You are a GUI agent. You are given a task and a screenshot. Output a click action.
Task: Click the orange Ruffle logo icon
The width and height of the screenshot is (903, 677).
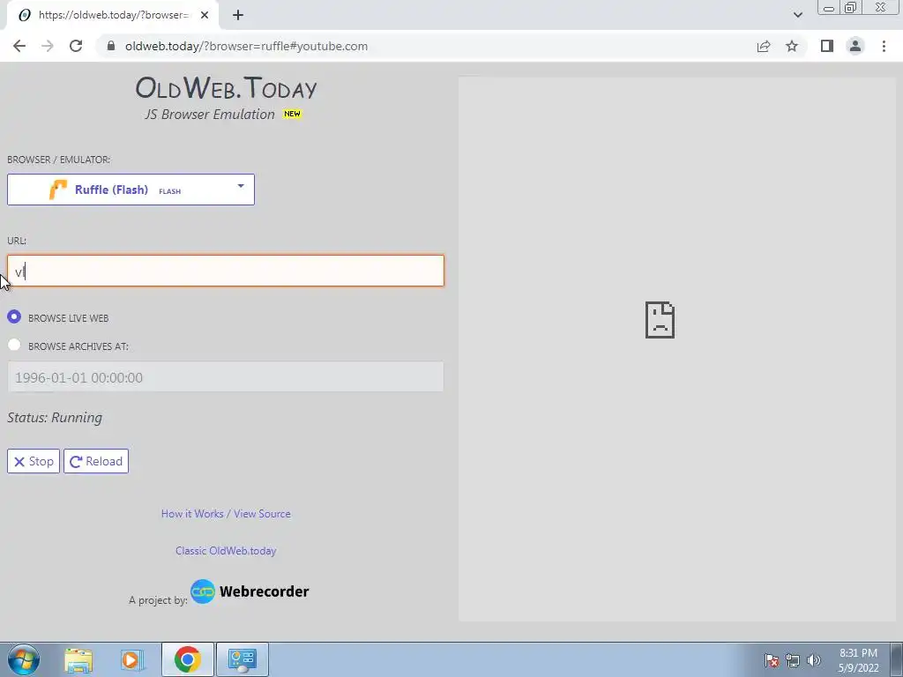(57, 190)
